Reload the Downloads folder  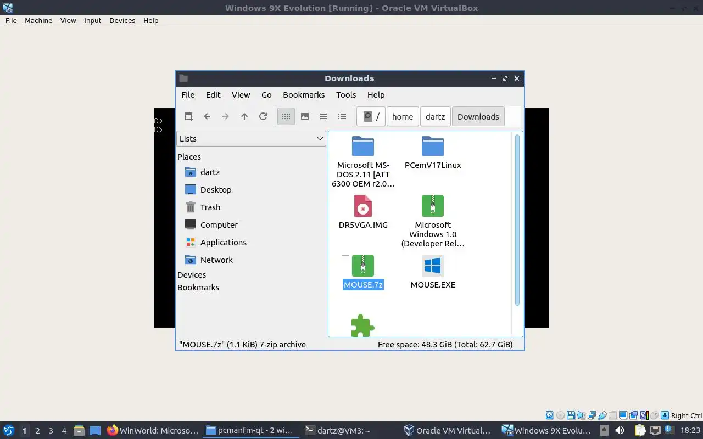[263, 116]
